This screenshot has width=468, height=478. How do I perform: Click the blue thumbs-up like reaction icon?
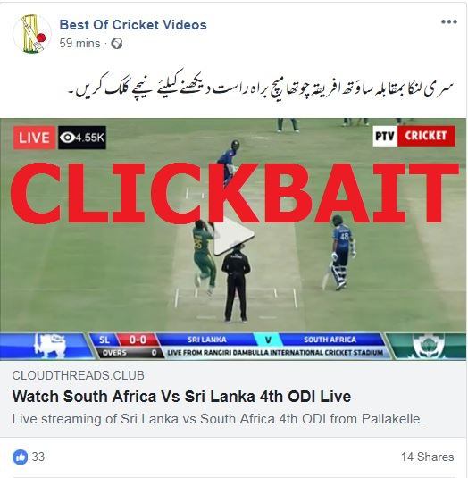21,457
